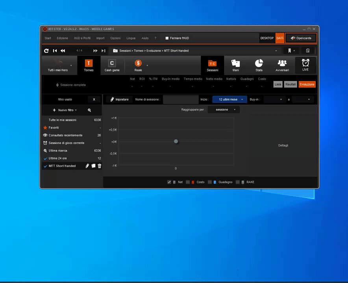Open the Aiuto menu
This screenshot has height=283, width=348.
[x=145, y=38]
